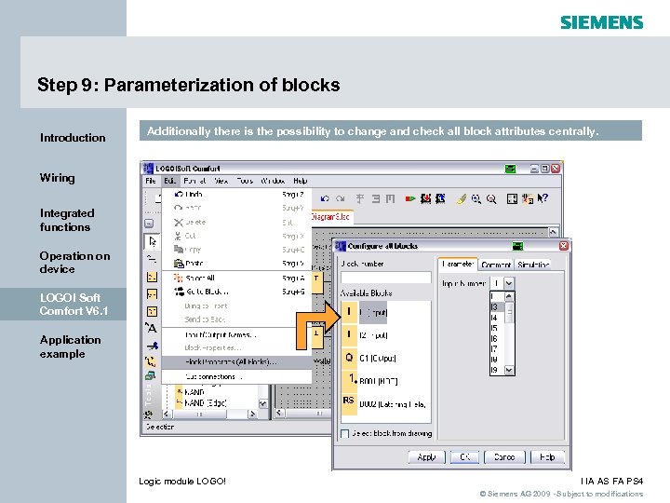Click the Input Number list scroll-up arrow

pos(509,296)
